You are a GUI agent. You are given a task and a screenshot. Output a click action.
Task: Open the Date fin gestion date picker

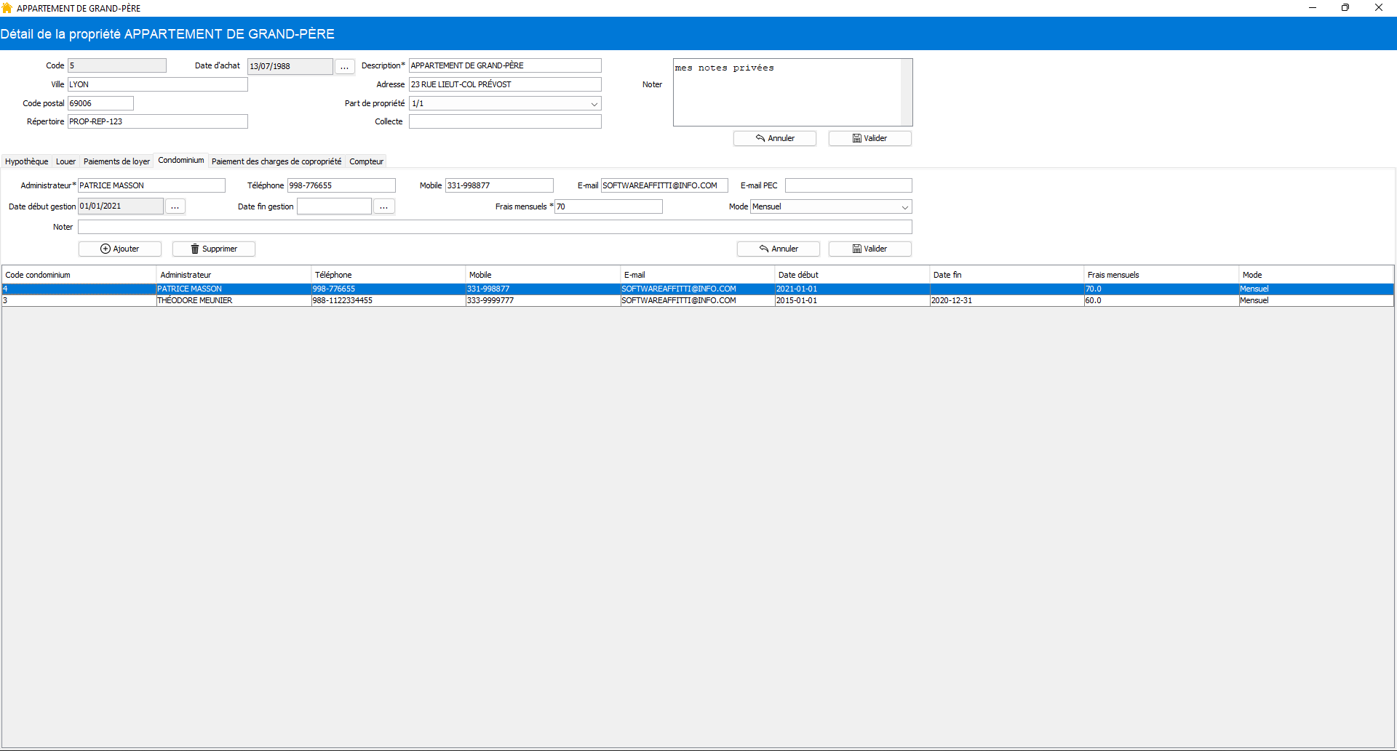coord(384,206)
